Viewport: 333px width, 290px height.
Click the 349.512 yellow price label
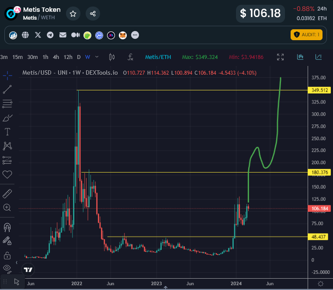pos(319,90)
